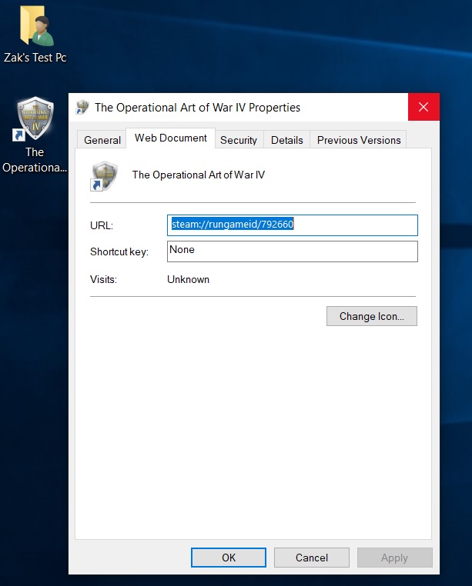This screenshot has width=472, height=586.
Task: Click the shield icon in the Properties title bar
Action: (x=82, y=107)
